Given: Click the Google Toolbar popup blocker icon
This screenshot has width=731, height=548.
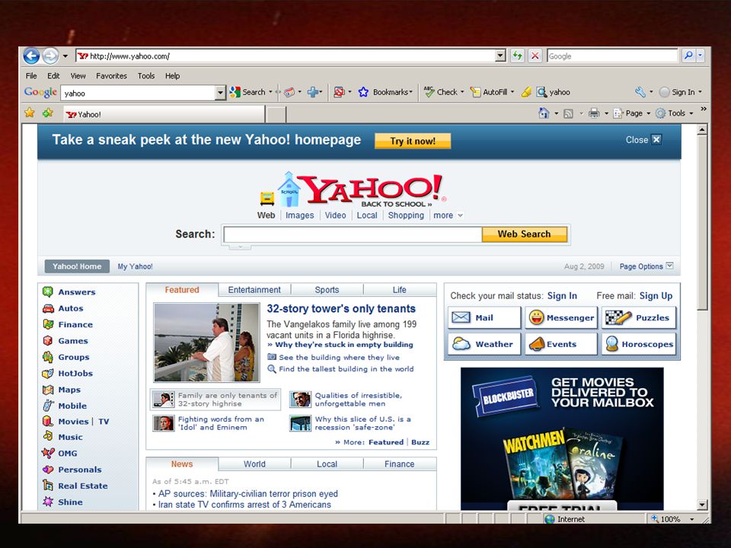Looking at the screenshot, I should coord(339,92).
